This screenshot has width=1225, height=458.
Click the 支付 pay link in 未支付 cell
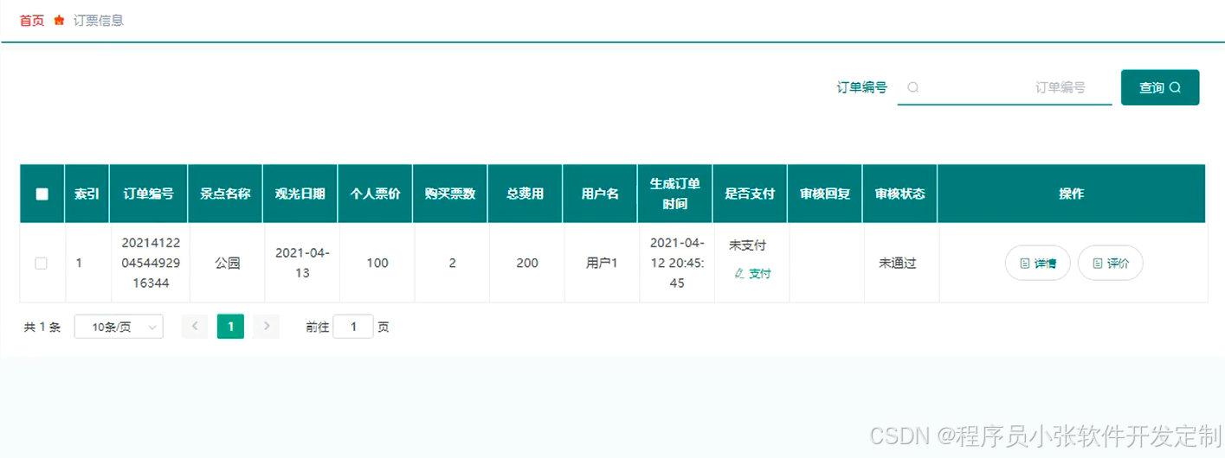(x=752, y=273)
